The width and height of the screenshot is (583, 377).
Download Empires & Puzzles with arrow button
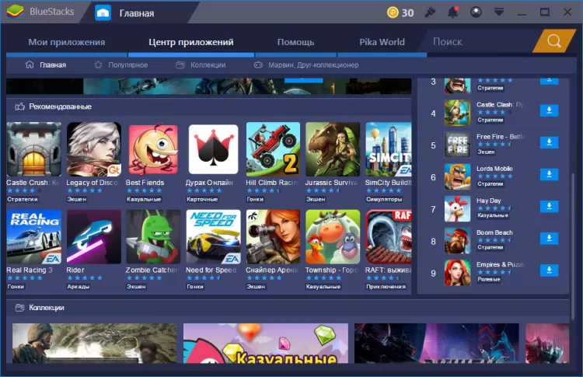[549, 271]
